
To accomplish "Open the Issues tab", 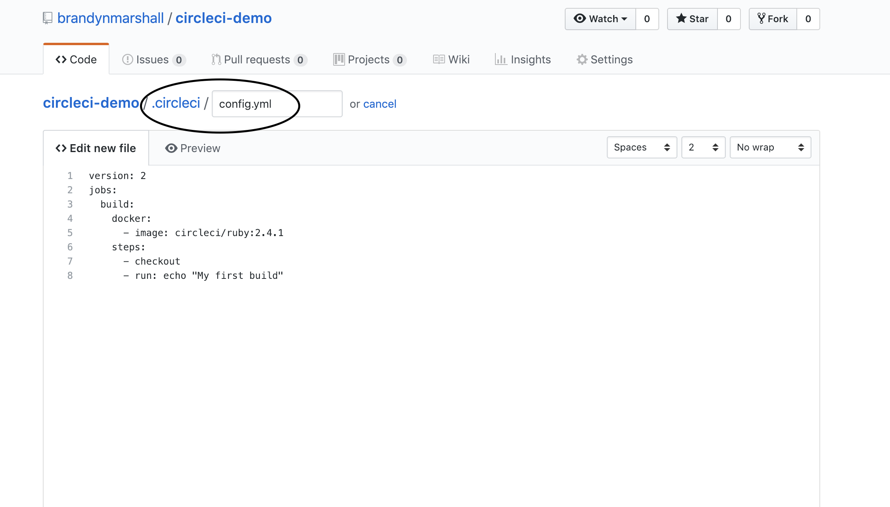I will coord(154,59).
